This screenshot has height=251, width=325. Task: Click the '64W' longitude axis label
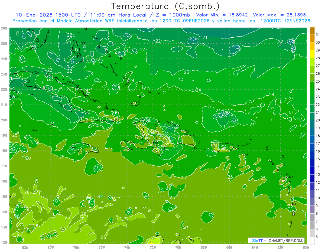click(x=255, y=247)
